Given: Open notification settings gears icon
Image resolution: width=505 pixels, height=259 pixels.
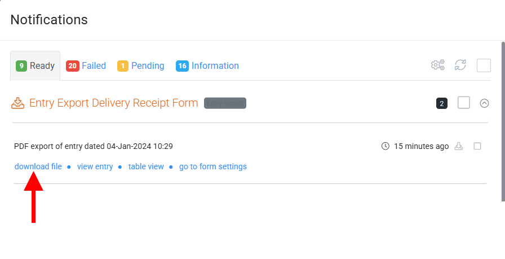Looking at the screenshot, I should (x=438, y=65).
